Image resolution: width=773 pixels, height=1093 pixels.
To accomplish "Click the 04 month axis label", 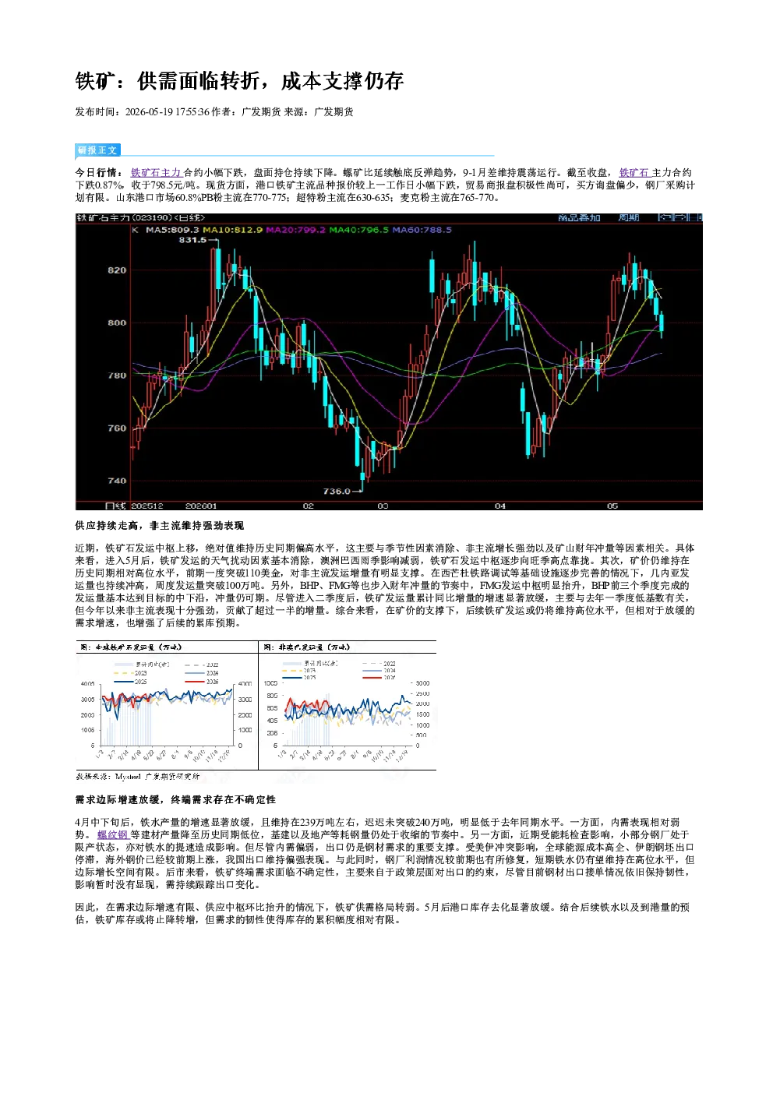I will tap(500, 506).
